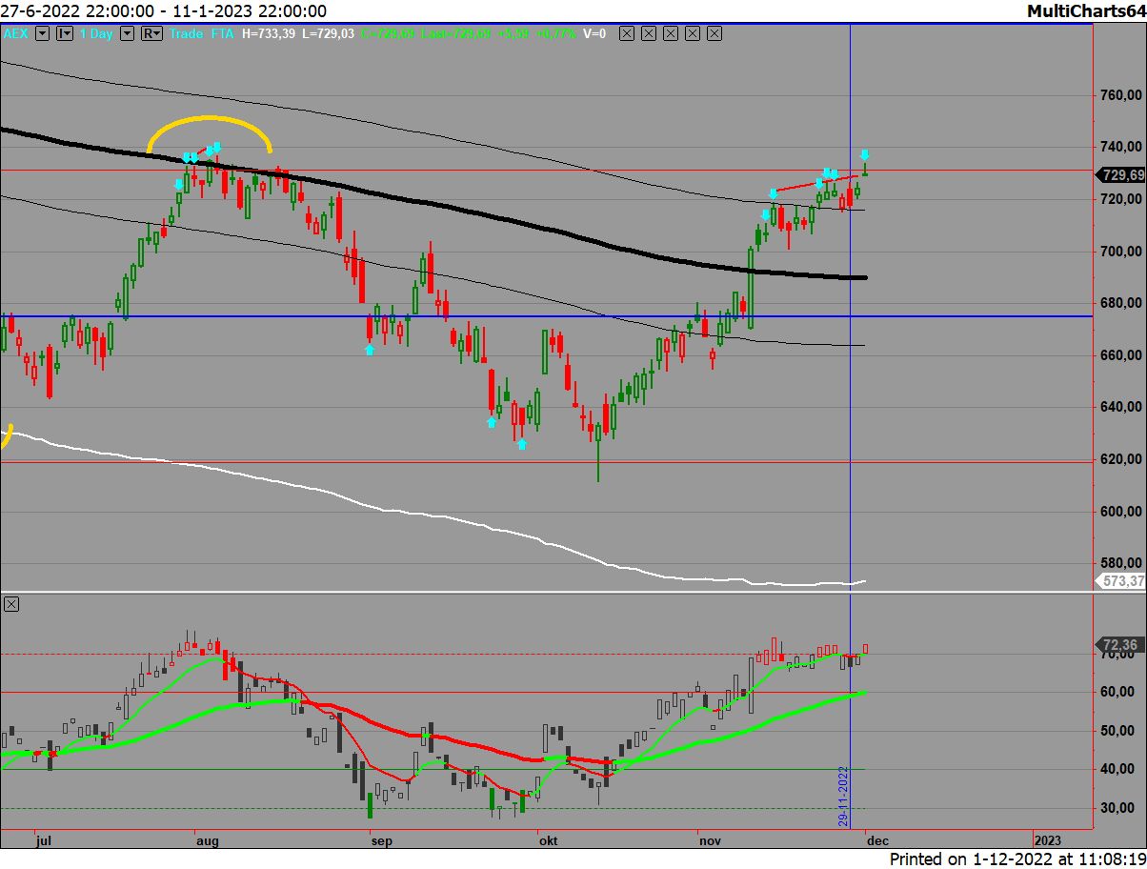
Task: Click the white 573,37 price marker
Action: click(x=1121, y=581)
